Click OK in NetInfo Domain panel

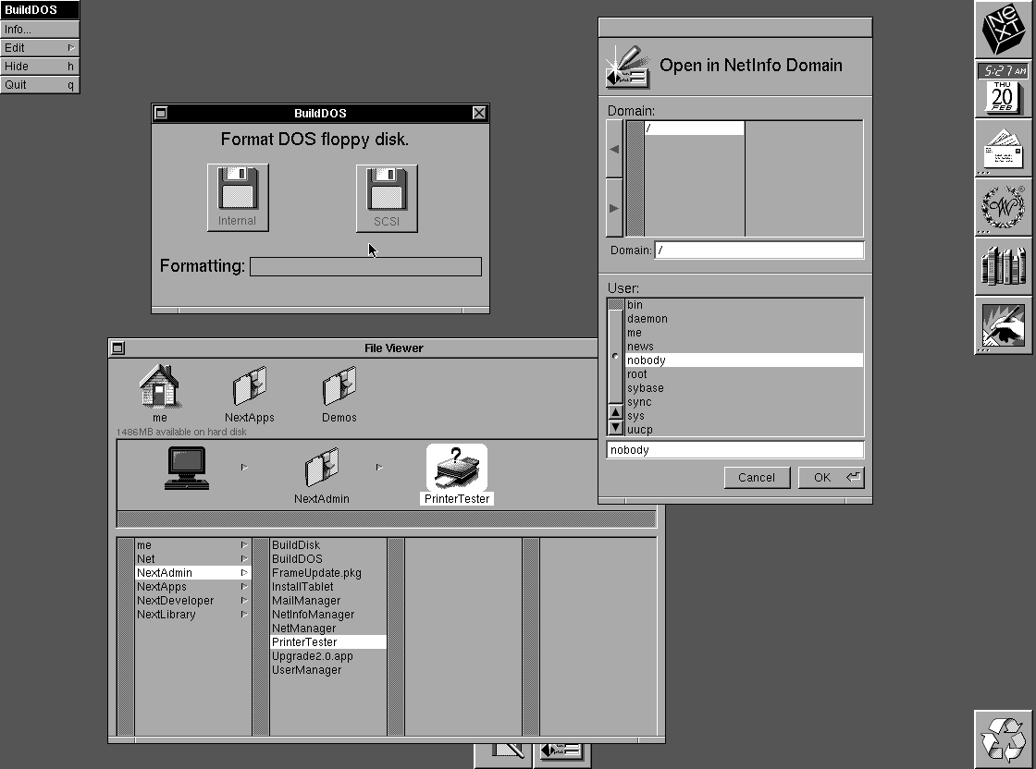pos(831,478)
